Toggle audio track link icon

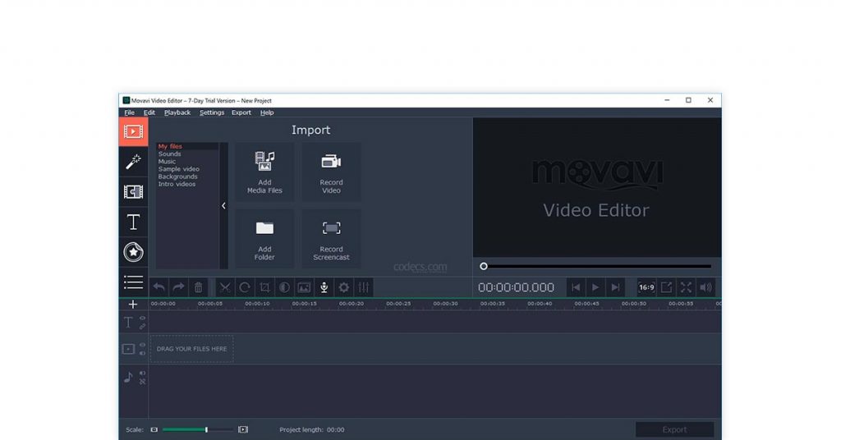[x=143, y=382]
